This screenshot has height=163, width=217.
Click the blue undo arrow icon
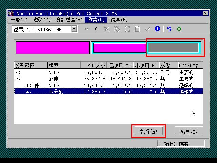click(x=169, y=29)
